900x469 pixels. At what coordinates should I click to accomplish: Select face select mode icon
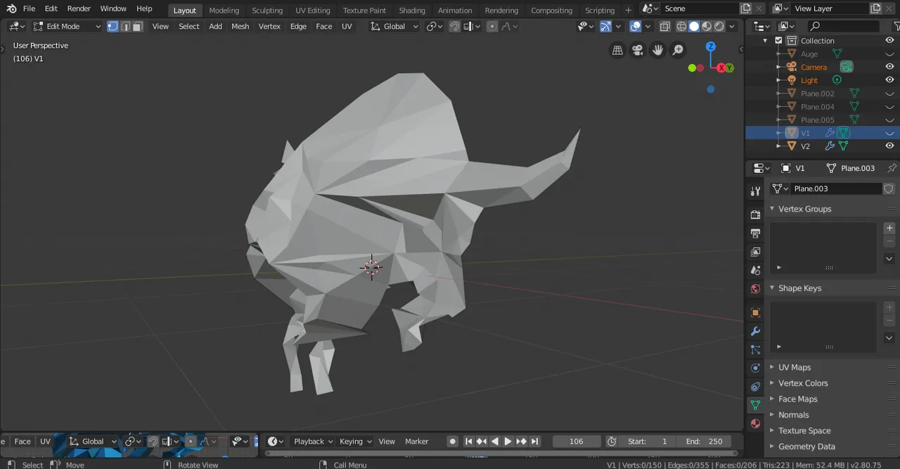[138, 26]
